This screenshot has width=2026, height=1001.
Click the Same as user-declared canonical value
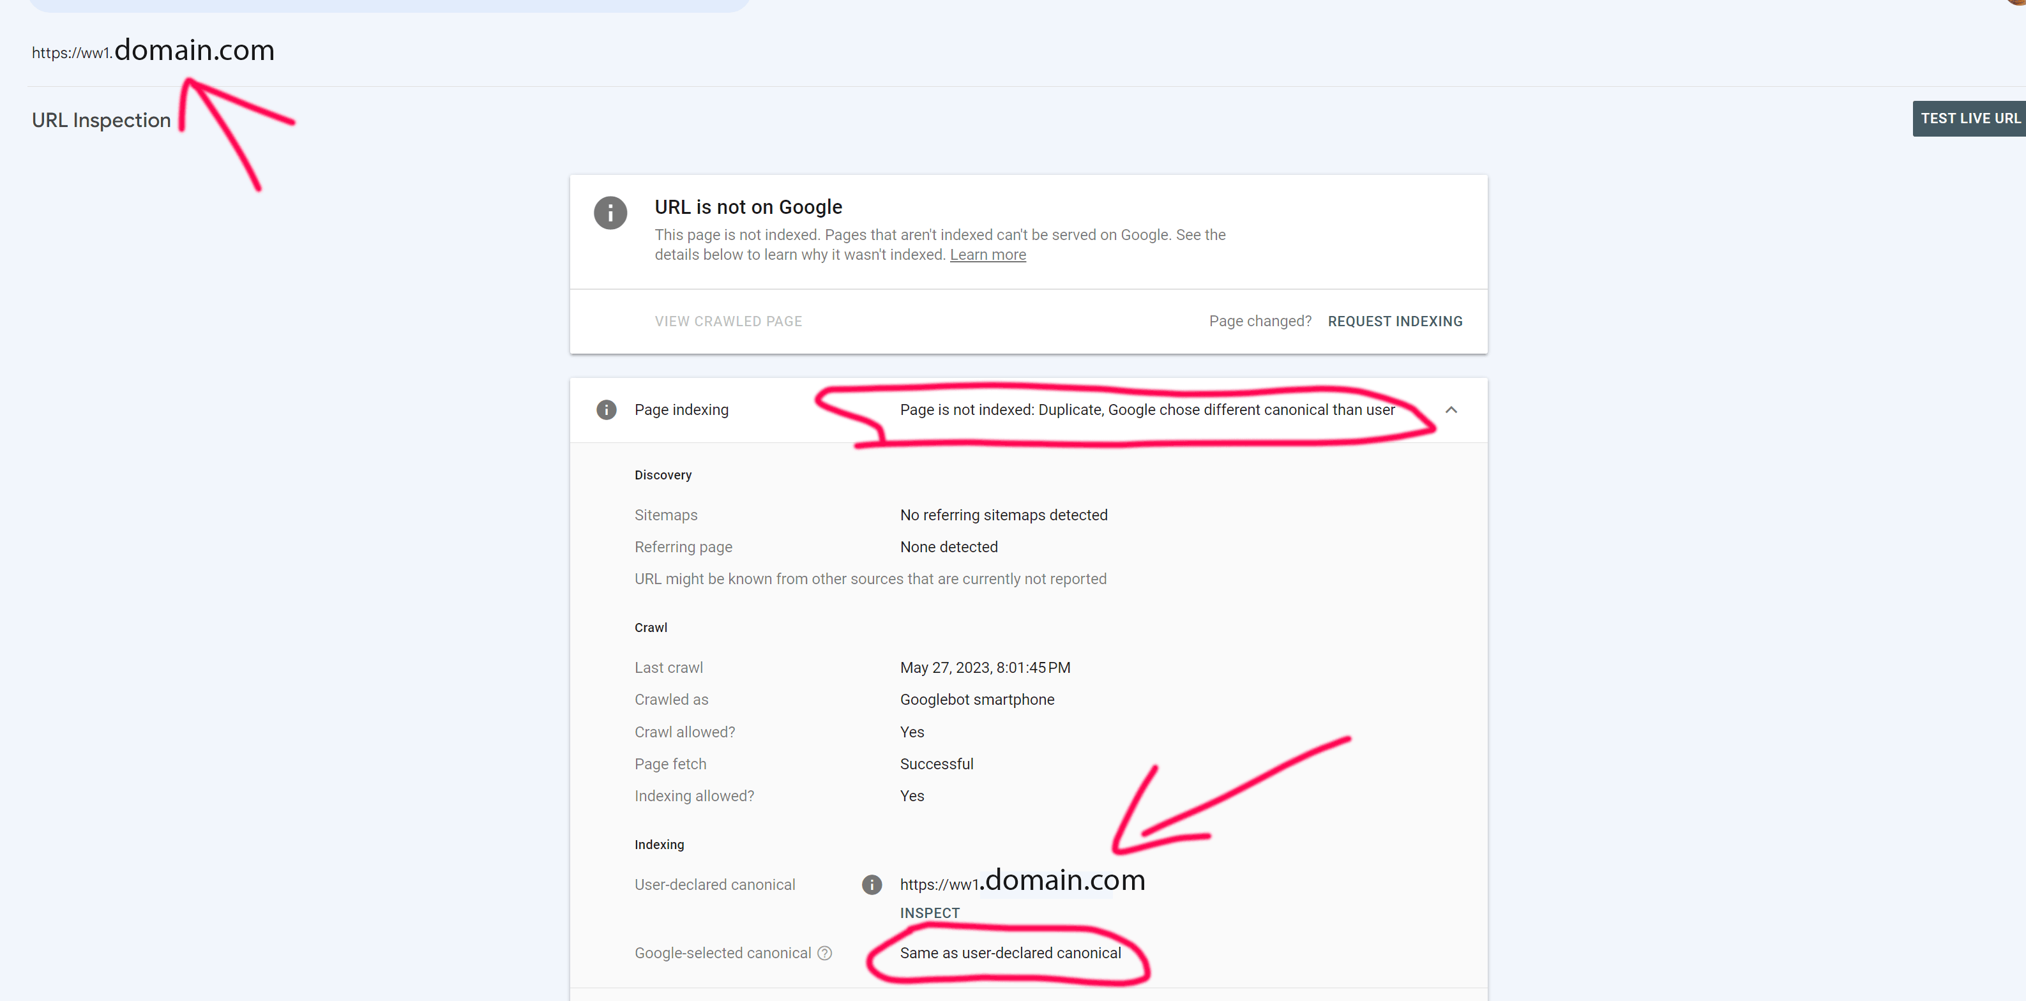click(1010, 953)
